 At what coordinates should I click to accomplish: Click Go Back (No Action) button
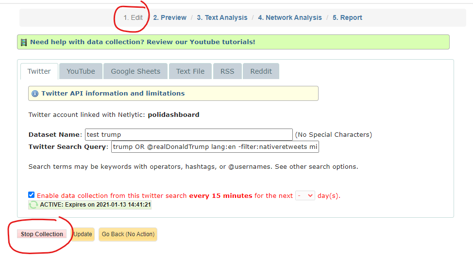point(128,234)
